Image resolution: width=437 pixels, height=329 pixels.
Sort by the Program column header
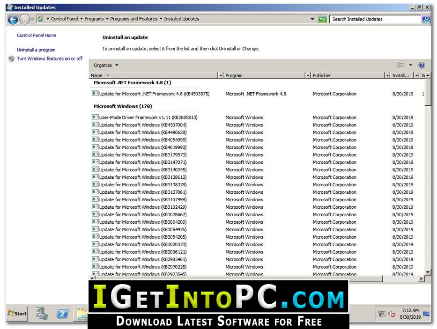tap(265, 75)
